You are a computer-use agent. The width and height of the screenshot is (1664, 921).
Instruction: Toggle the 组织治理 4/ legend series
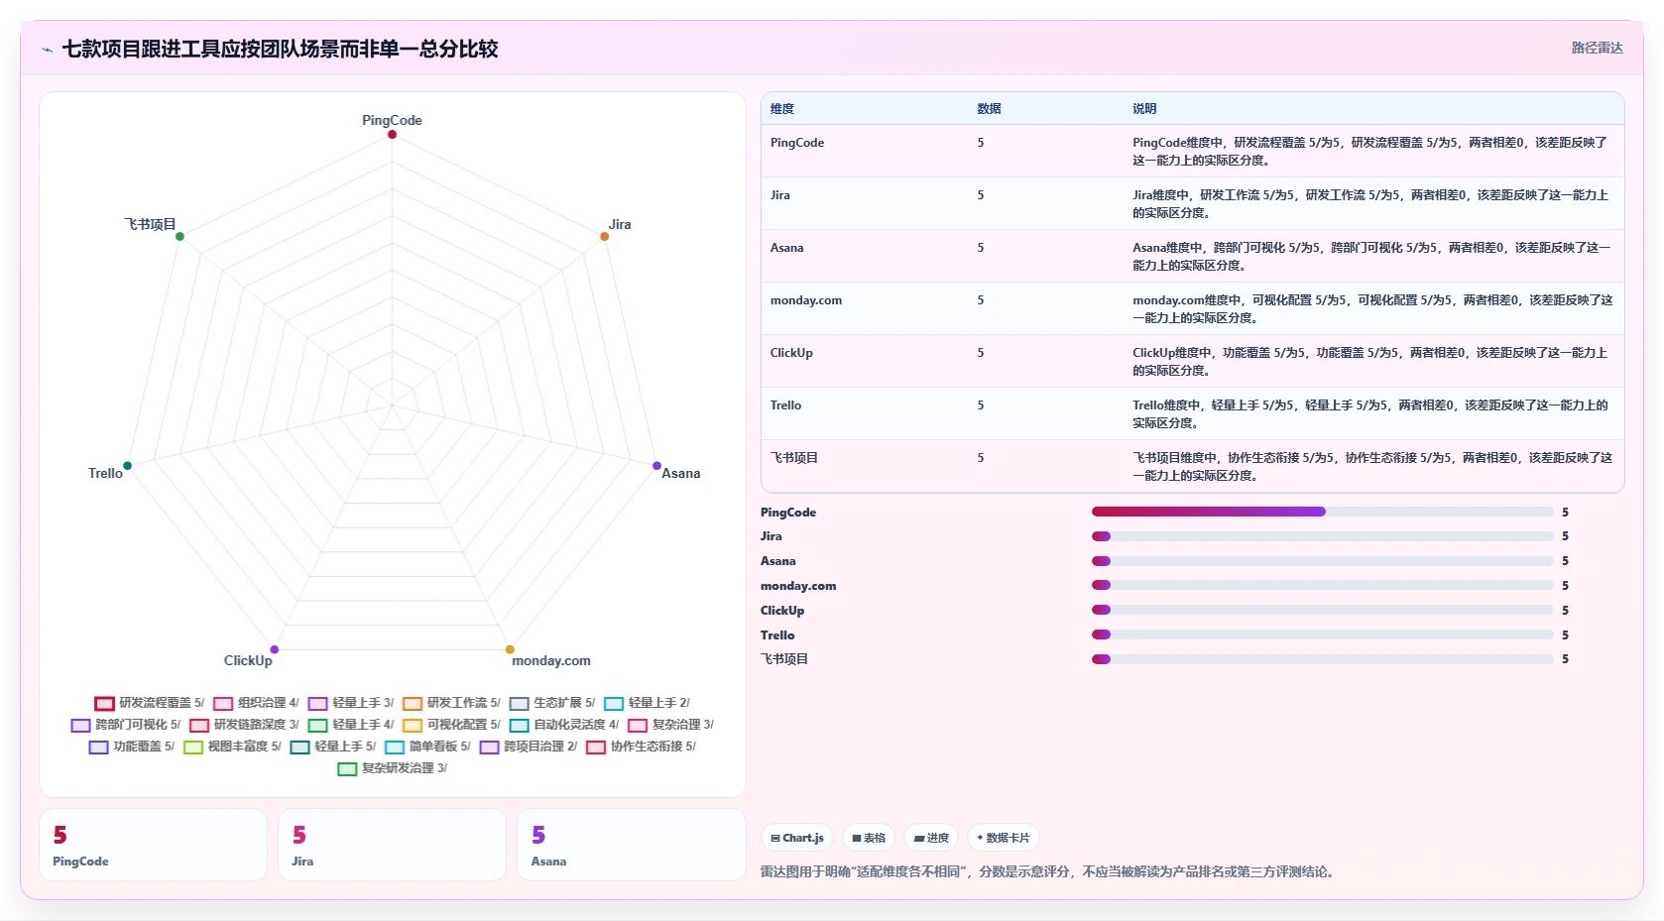pos(256,703)
